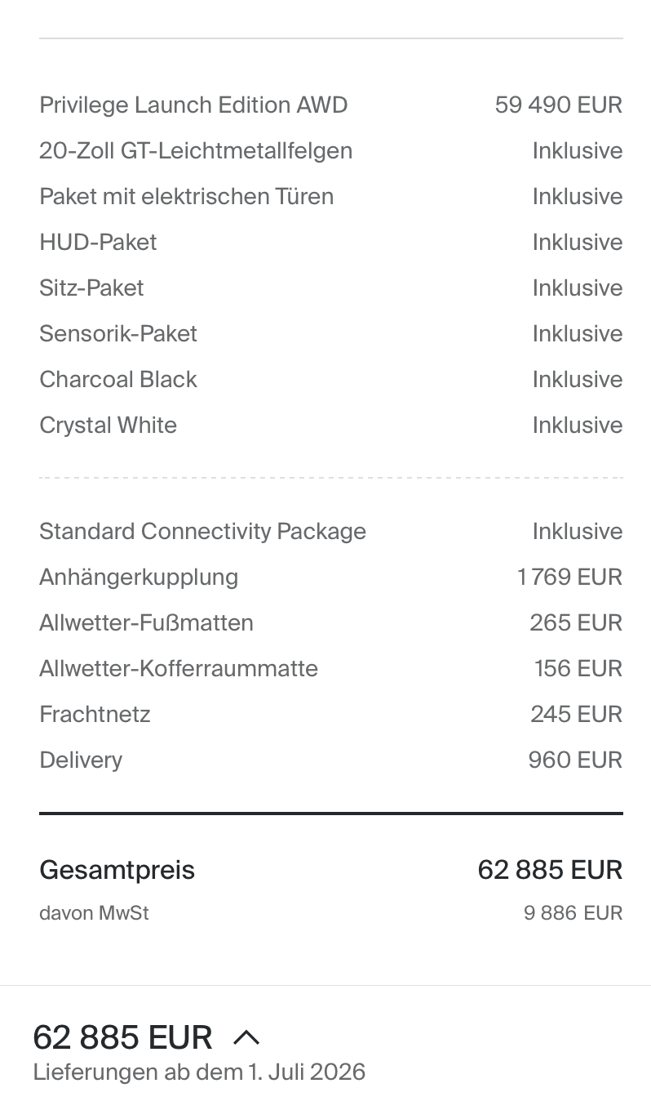The image size is (651, 1119).
Task: Click the Allwetter-Fußmatten accessory label
Action: tap(146, 623)
